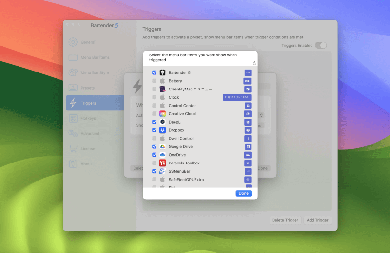Click the OneDrive menu bar preview icon
390x253 pixels.
(x=248, y=155)
